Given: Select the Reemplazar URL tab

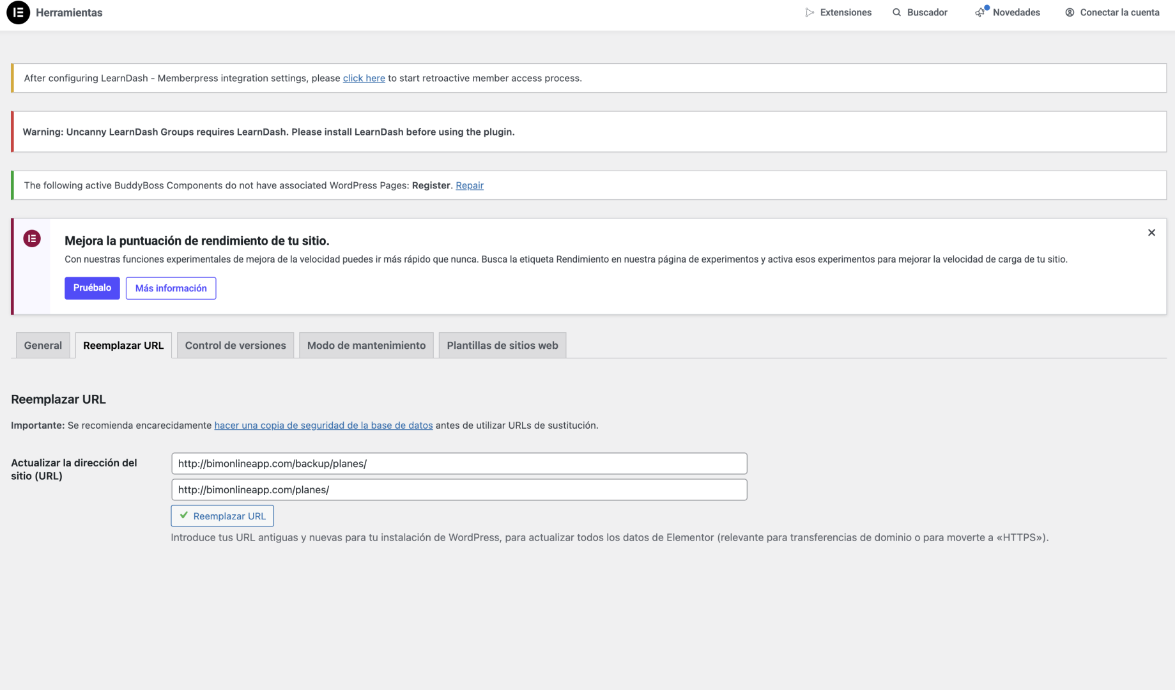Looking at the screenshot, I should click(x=123, y=346).
